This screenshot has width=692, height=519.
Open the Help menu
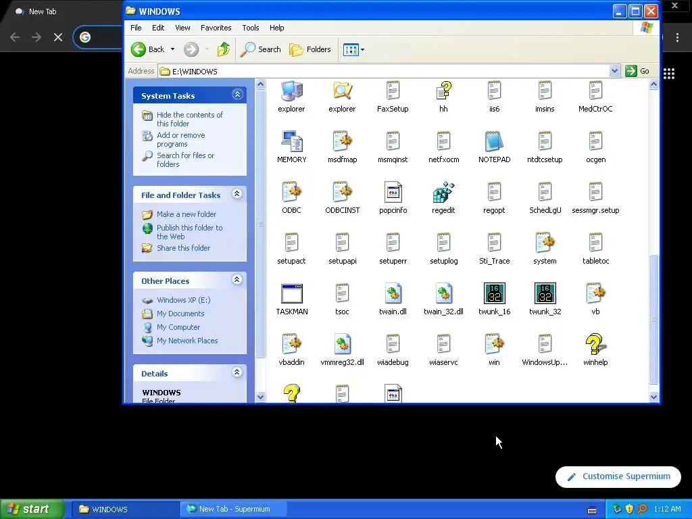click(x=276, y=28)
